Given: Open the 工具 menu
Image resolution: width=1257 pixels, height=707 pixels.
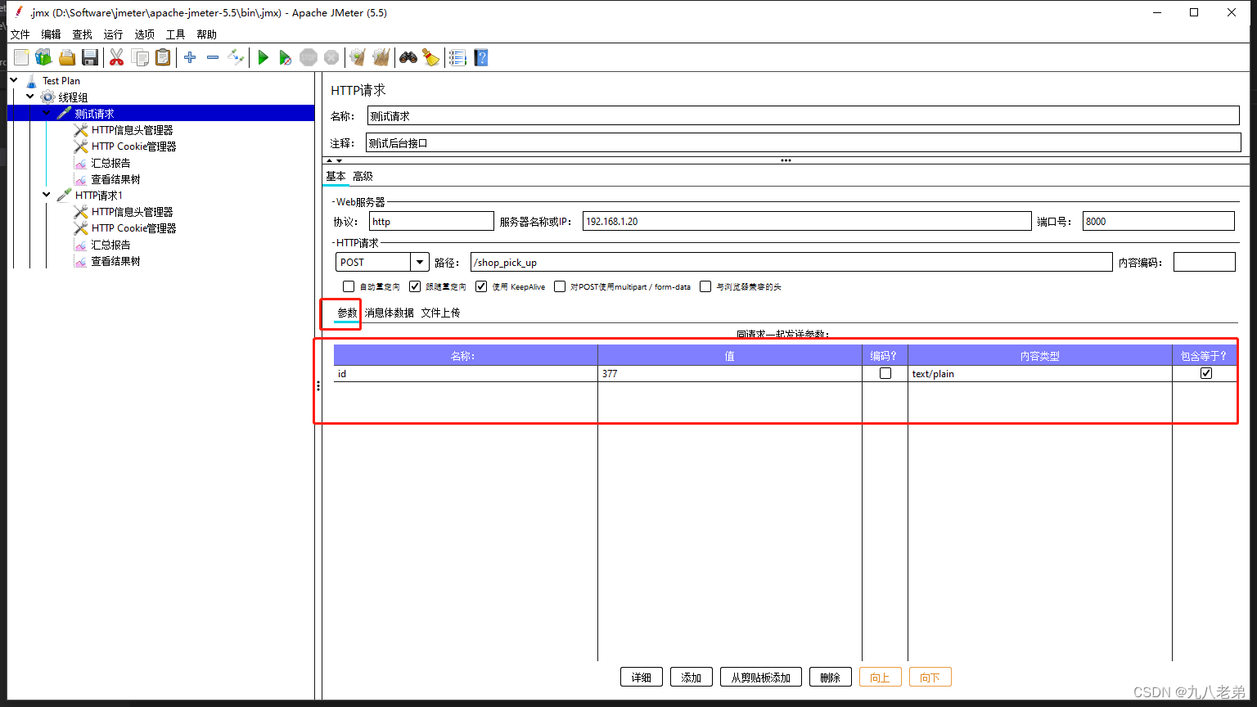Looking at the screenshot, I should [x=175, y=34].
